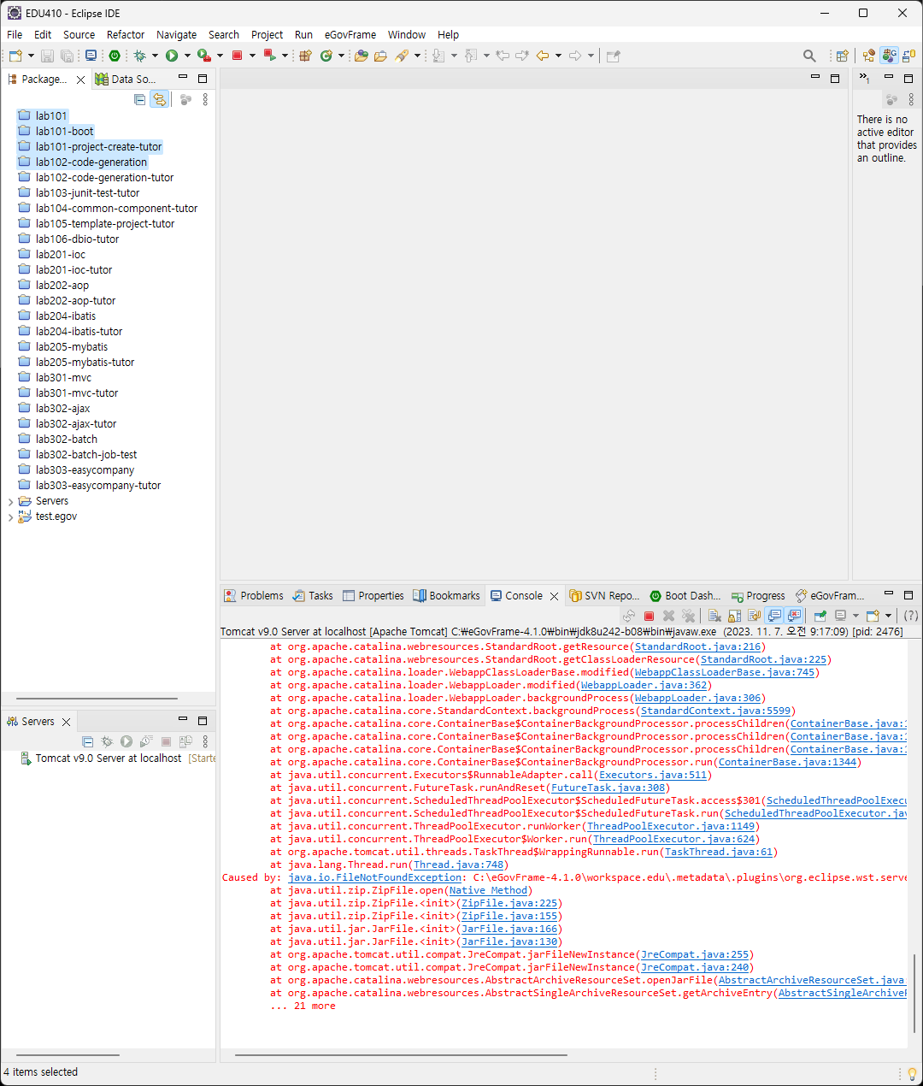Screen dimensions: 923x1086
Task: Open the WebappLoader.java:362 link
Action: (644, 685)
